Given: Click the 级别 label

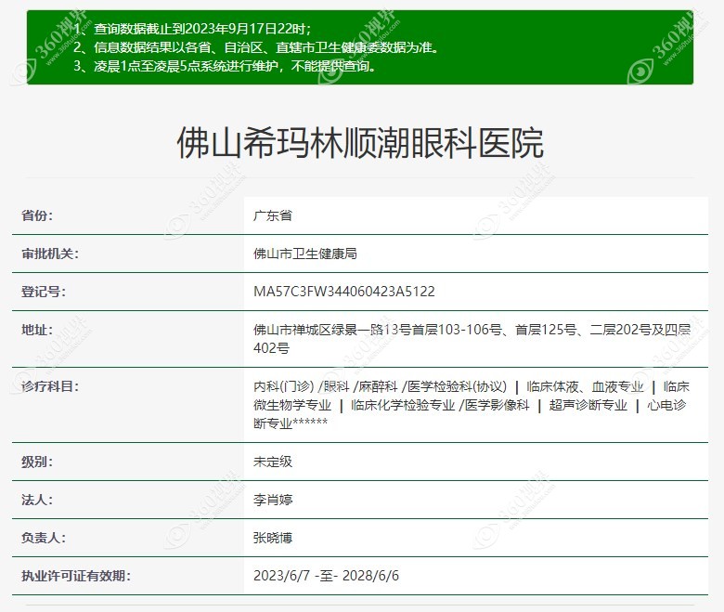Looking at the screenshot, I should 37,462.
